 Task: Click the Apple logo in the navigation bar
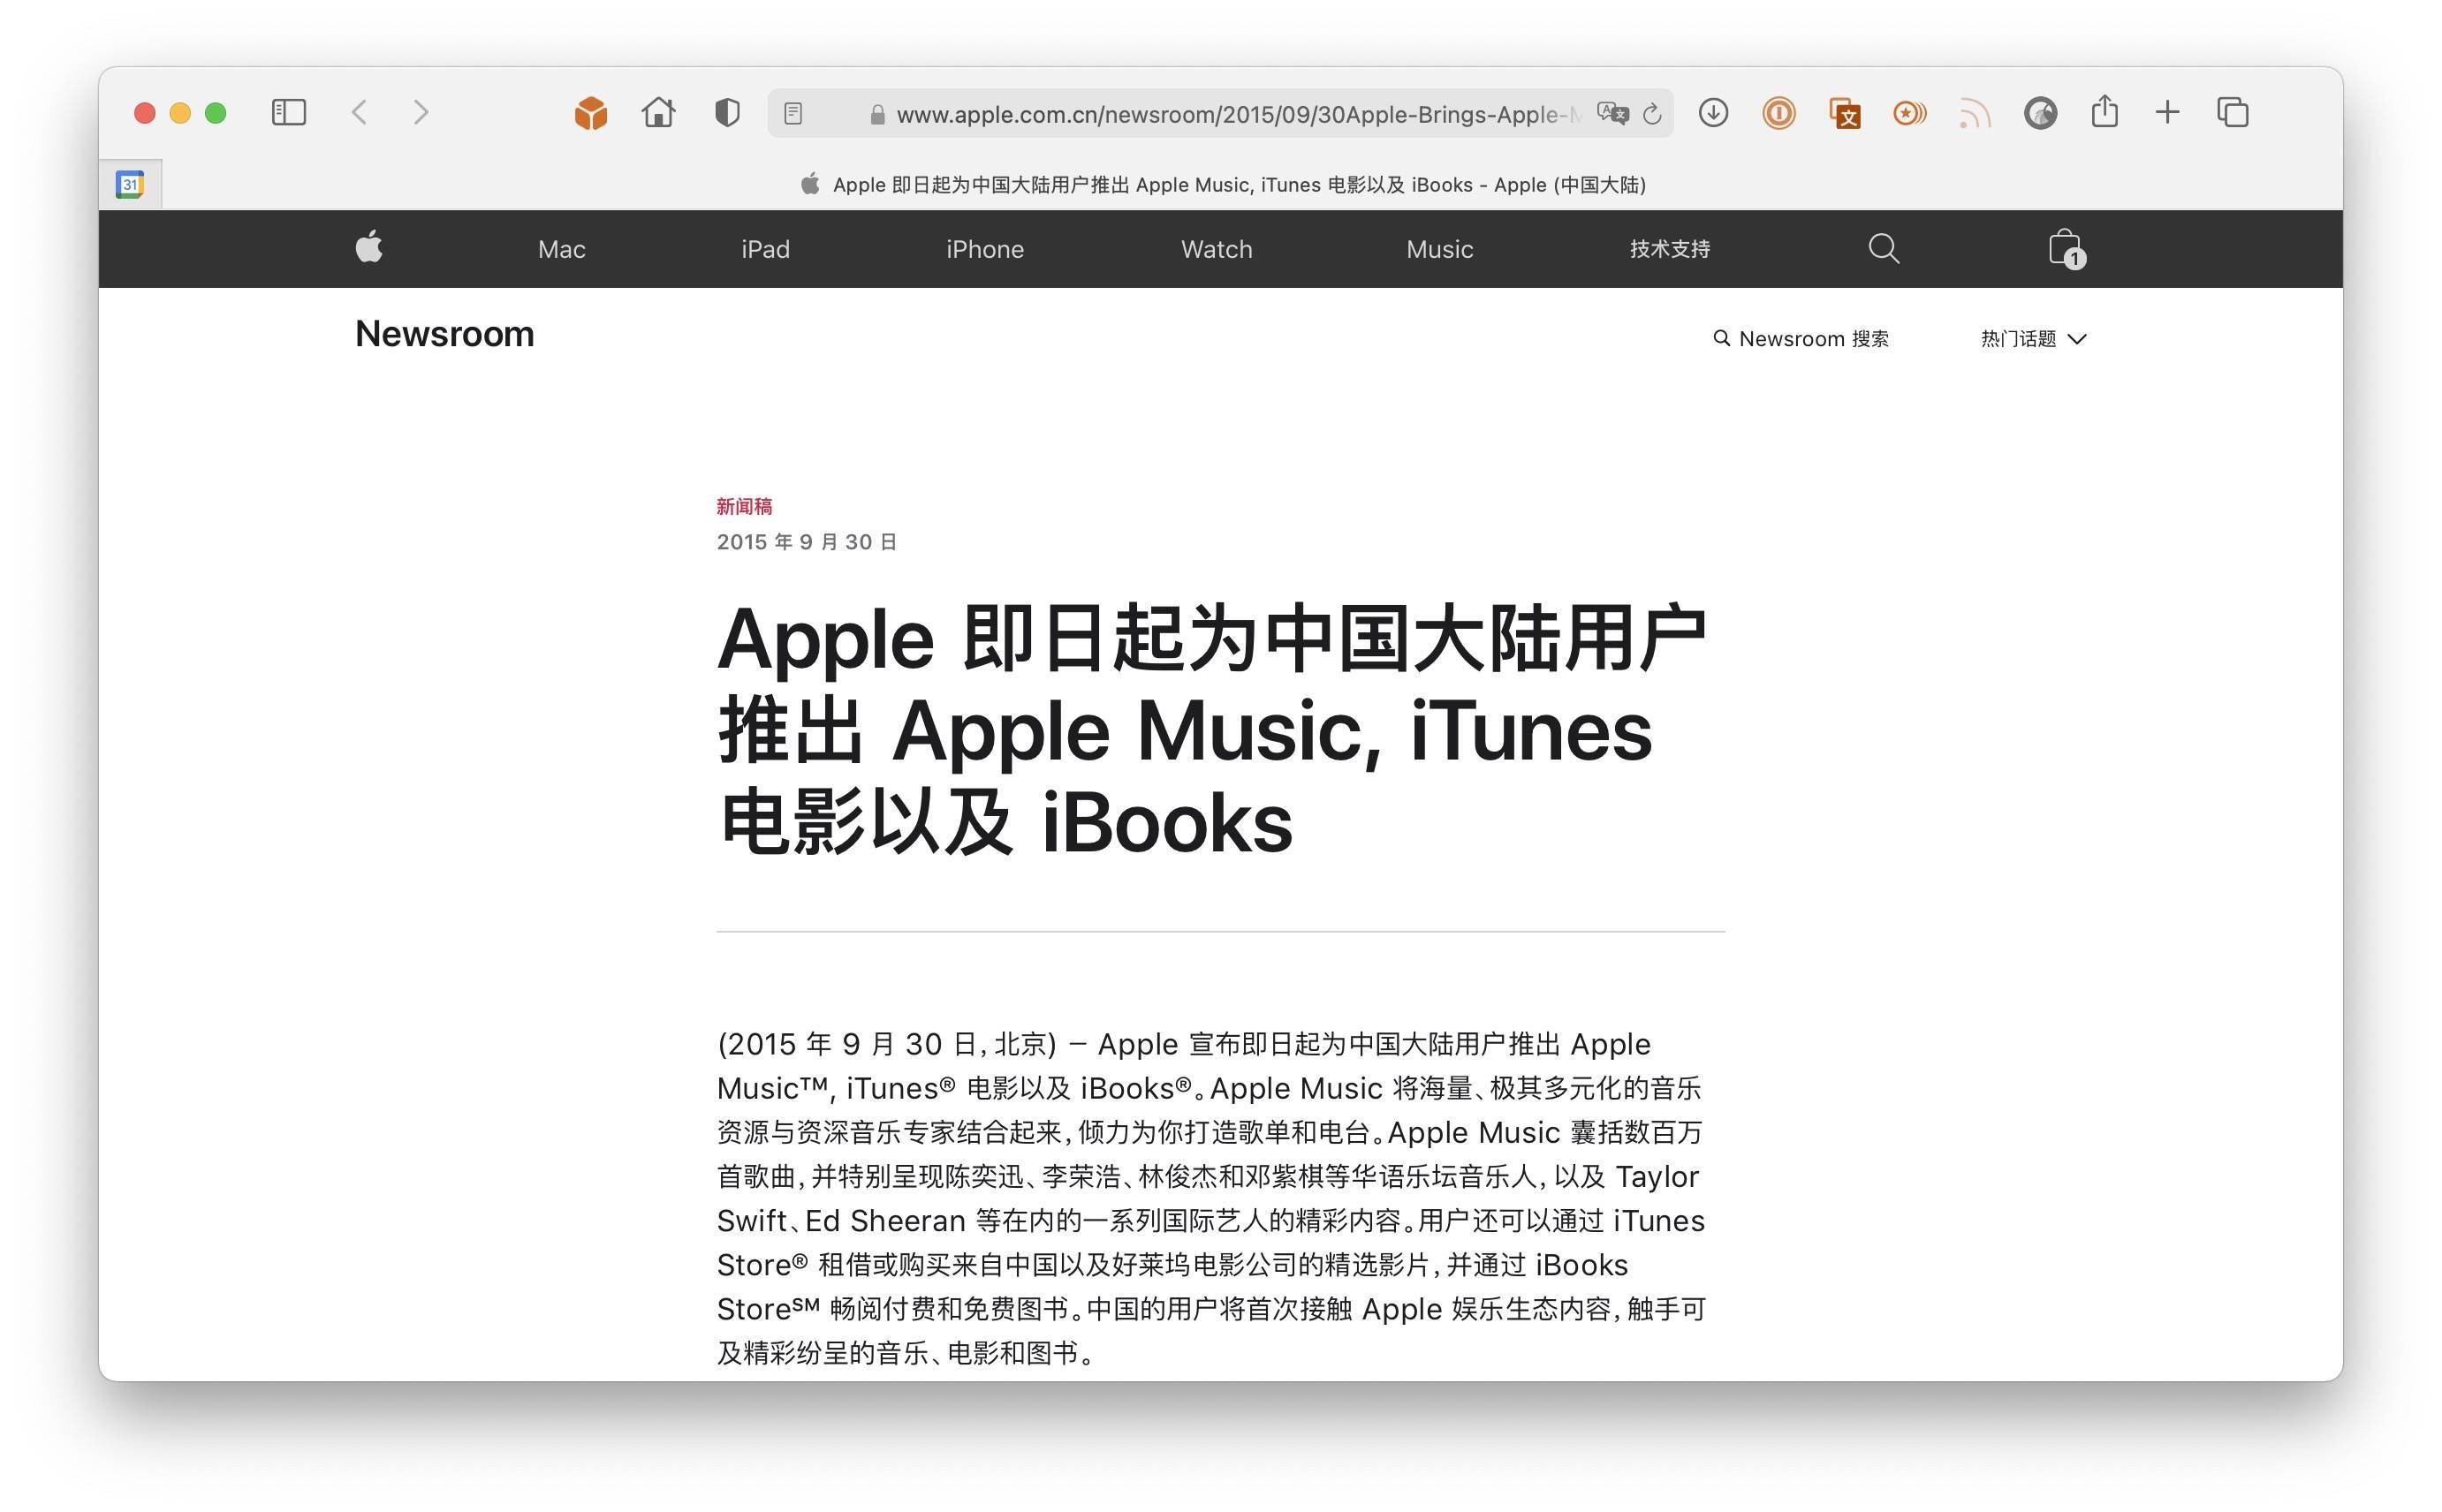[x=368, y=248]
